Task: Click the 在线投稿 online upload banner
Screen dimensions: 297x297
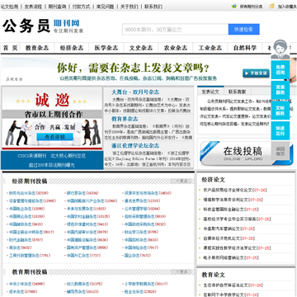Action: point(246,153)
